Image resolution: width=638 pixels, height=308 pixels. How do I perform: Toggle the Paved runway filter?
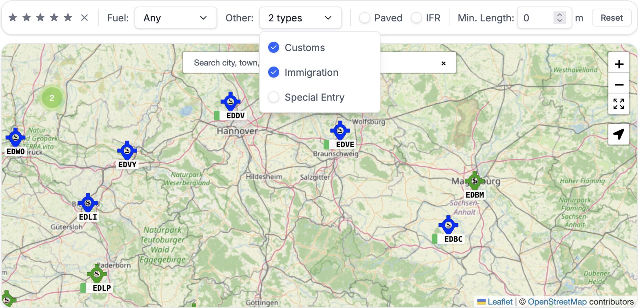(x=365, y=18)
